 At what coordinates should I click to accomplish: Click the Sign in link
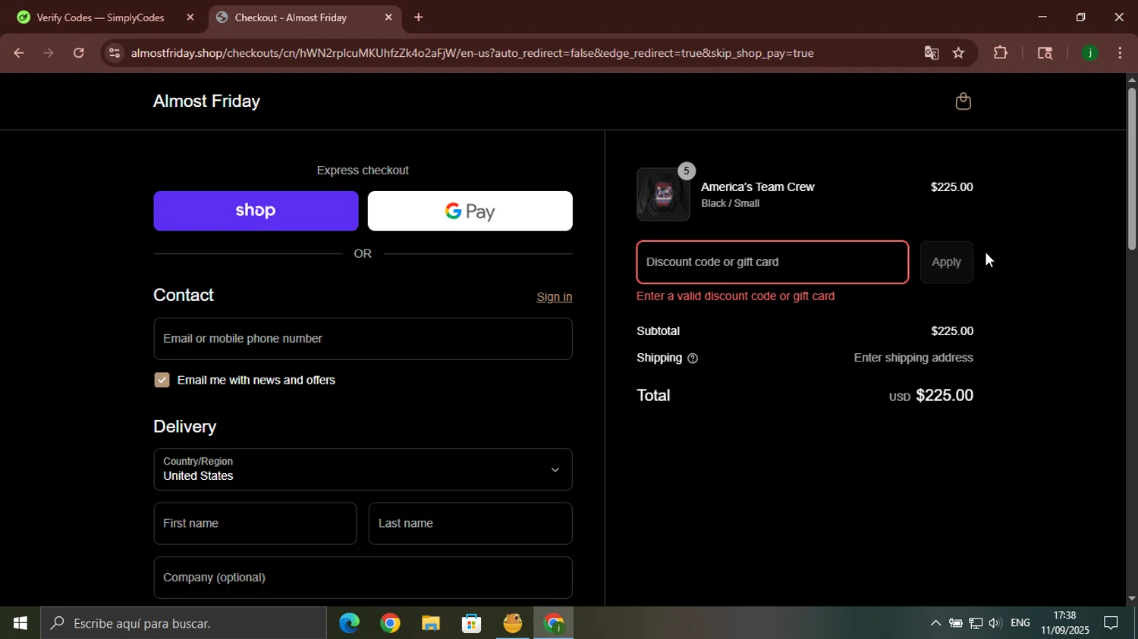554,297
